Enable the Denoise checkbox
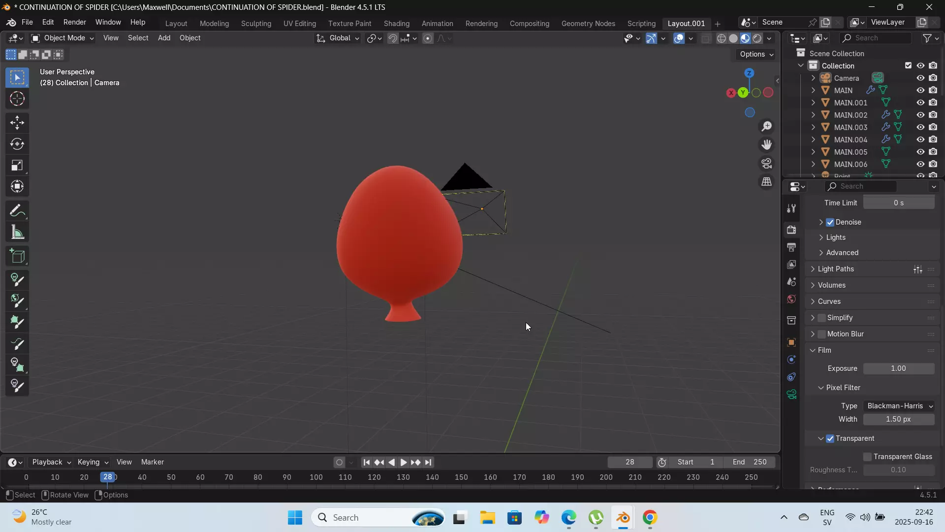The image size is (945, 532). tap(830, 222)
